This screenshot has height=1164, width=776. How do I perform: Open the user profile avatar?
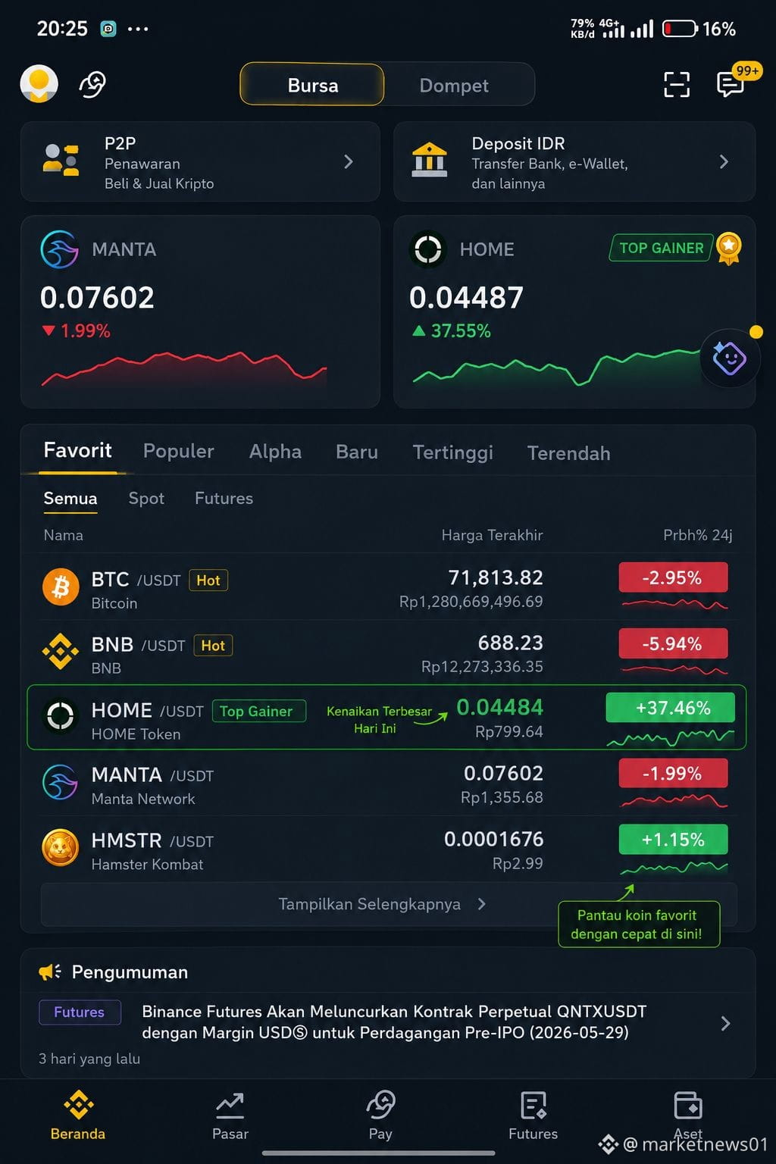(x=39, y=84)
